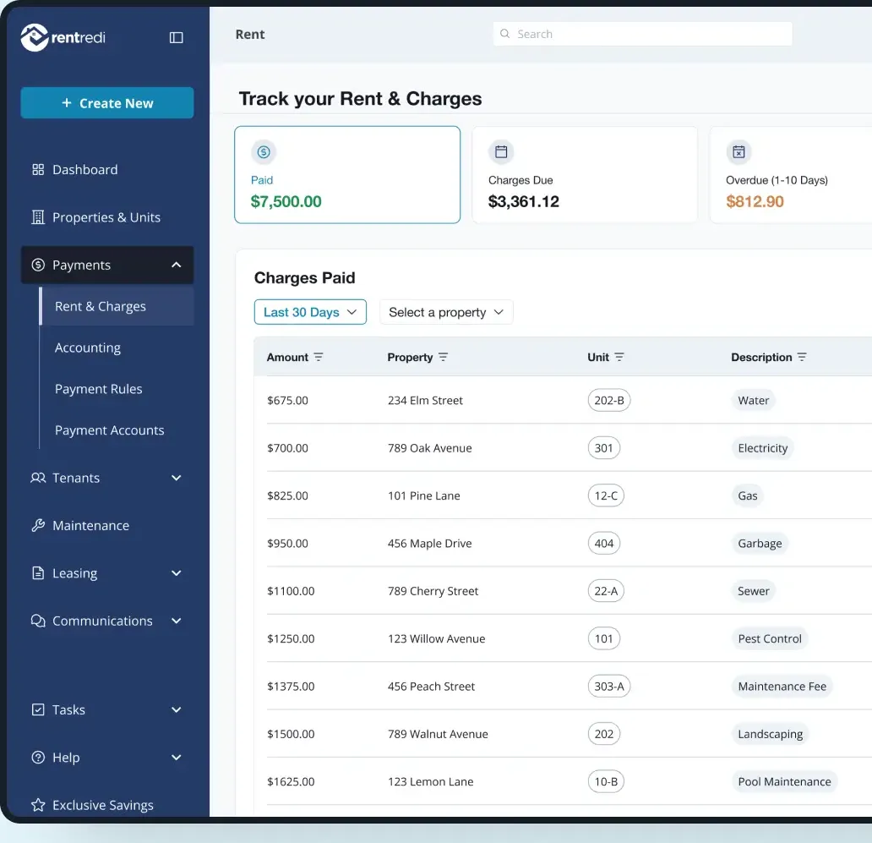Click the Pool Maintenance description tag
872x843 pixels.
point(784,782)
